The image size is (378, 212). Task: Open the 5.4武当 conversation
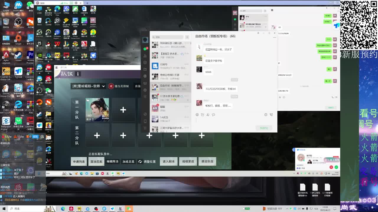171,119
